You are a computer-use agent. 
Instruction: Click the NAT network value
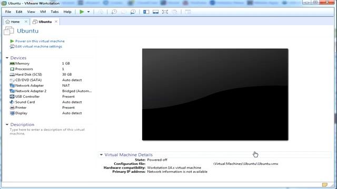66,86
